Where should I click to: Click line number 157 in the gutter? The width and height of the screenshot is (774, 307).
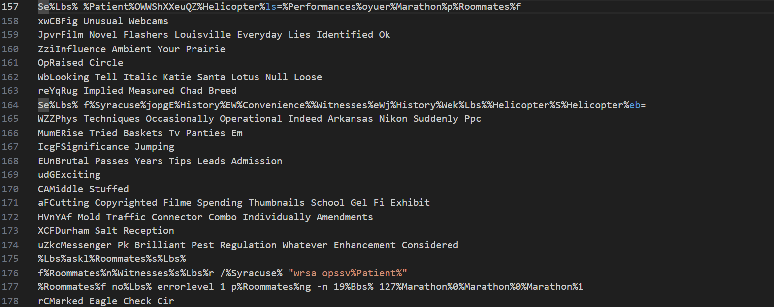pos(10,7)
